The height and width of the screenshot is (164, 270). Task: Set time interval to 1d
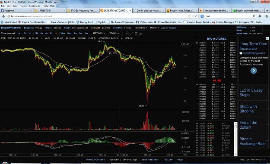pos(30,33)
